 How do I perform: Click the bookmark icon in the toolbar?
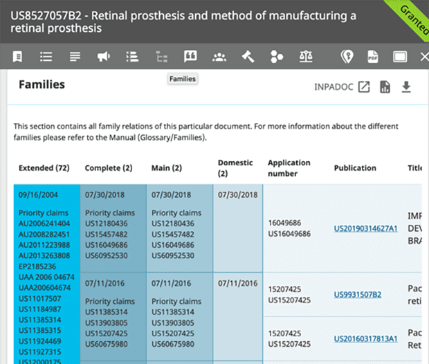click(x=17, y=57)
